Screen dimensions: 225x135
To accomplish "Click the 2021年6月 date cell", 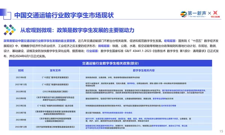I will (21, 77).
